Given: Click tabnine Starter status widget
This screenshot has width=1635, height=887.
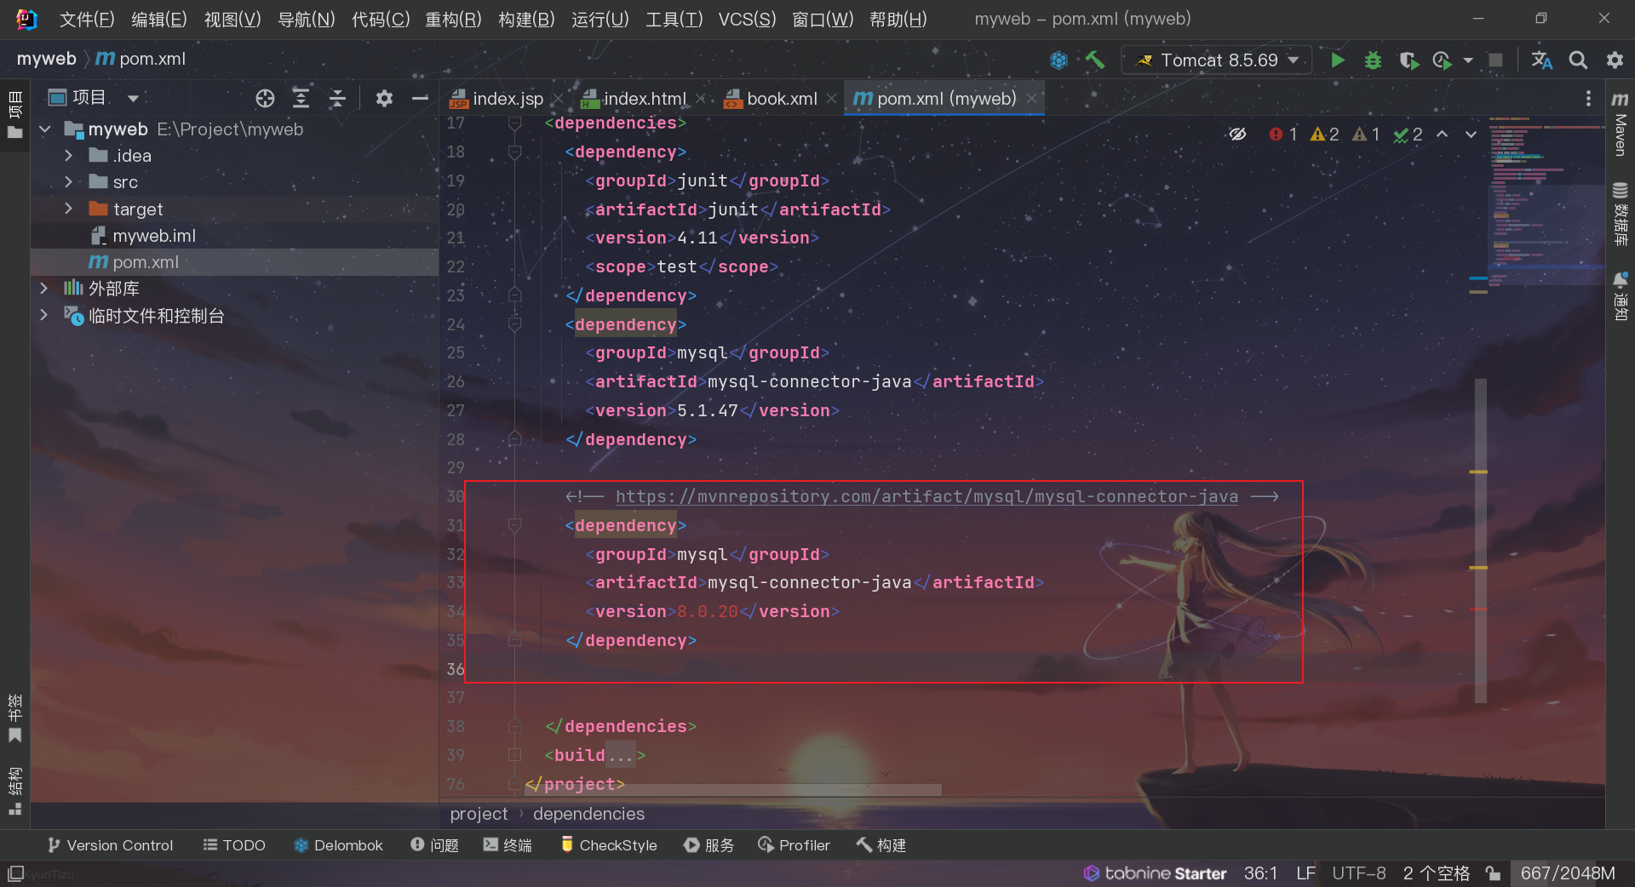Looking at the screenshot, I should (1155, 873).
